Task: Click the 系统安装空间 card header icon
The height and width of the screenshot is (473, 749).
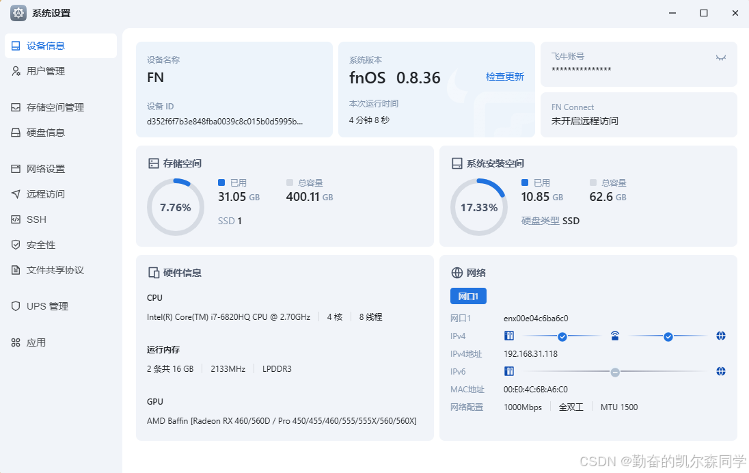Action: tap(457, 163)
